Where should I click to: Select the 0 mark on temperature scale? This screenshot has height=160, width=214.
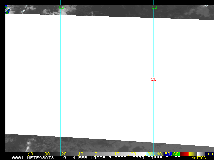[96, 154]
